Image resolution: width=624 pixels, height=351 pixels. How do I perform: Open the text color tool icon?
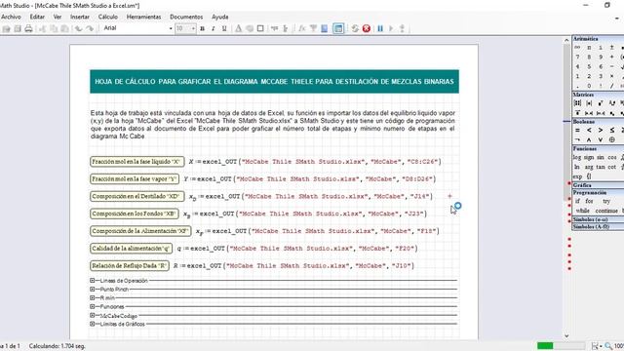(x=238, y=28)
